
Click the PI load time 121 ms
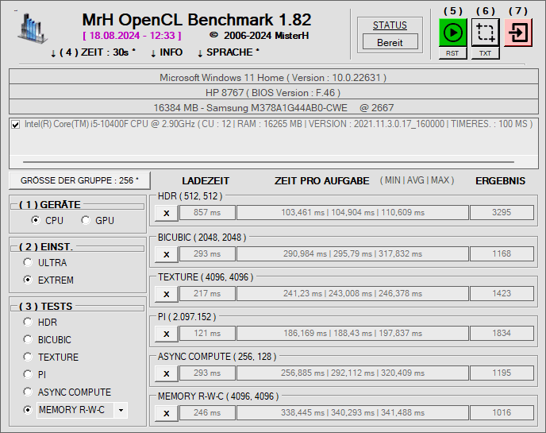(207, 333)
